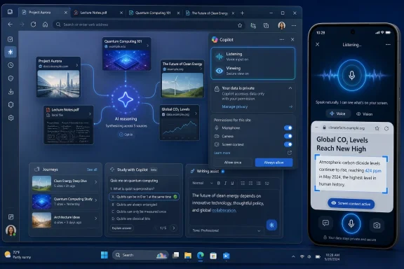Apply bold formatting in Writing assist
This screenshot has width=404, height=269.
coord(219,183)
